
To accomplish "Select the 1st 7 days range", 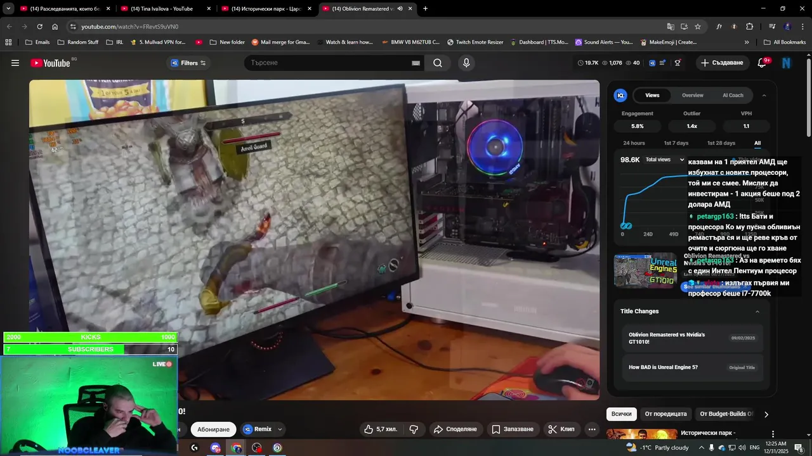I will tap(676, 143).
